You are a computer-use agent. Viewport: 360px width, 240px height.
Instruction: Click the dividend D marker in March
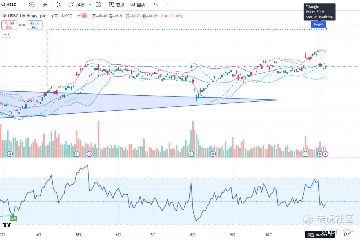tap(10, 154)
